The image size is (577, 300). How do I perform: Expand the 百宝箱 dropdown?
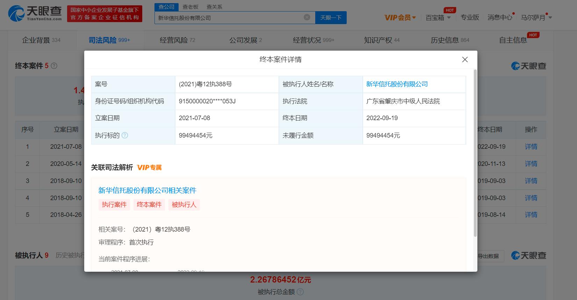click(x=438, y=17)
